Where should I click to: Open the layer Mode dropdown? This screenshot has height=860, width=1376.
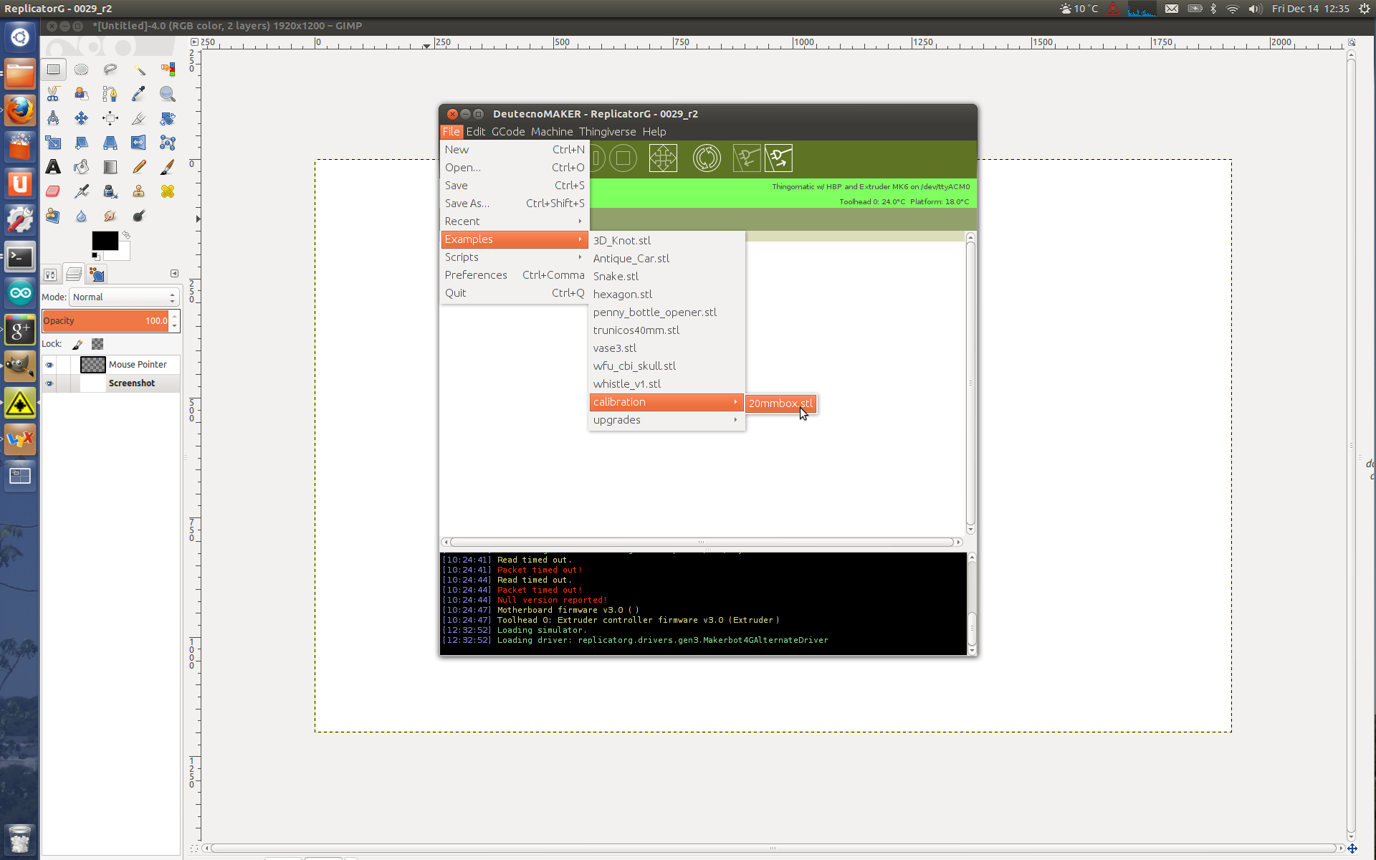point(125,297)
